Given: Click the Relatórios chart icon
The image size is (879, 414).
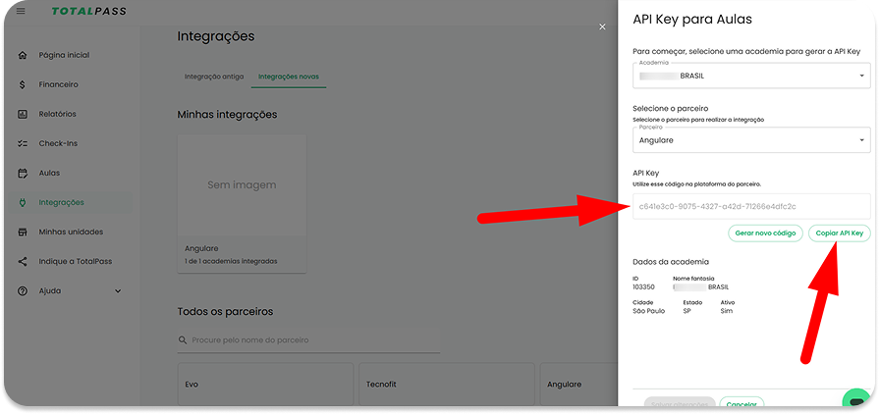Looking at the screenshot, I should coord(23,114).
